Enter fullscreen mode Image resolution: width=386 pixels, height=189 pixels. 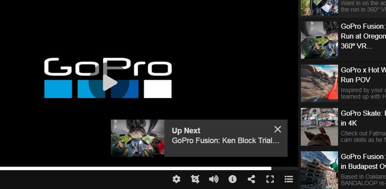[270, 179]
